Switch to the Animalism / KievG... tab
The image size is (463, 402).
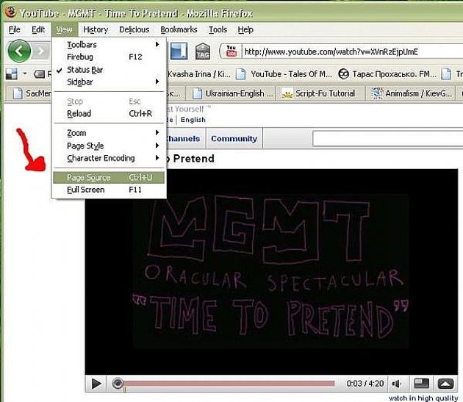(x=412, y=93)
